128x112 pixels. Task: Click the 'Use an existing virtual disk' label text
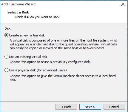pyautogui.click(x=28, y=57)
